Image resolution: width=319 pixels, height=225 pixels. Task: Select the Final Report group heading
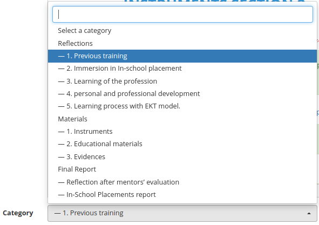182,169
